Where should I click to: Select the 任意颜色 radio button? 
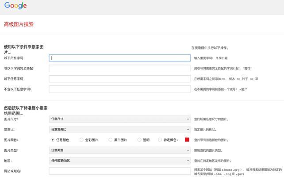pyautogui.click(x=53, y=140)
